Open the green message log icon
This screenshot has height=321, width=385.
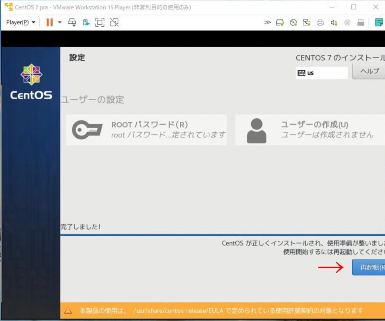click(379, 23)
